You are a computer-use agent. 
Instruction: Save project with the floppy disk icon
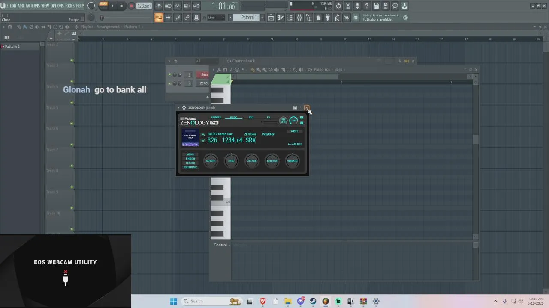coord(376,6)
